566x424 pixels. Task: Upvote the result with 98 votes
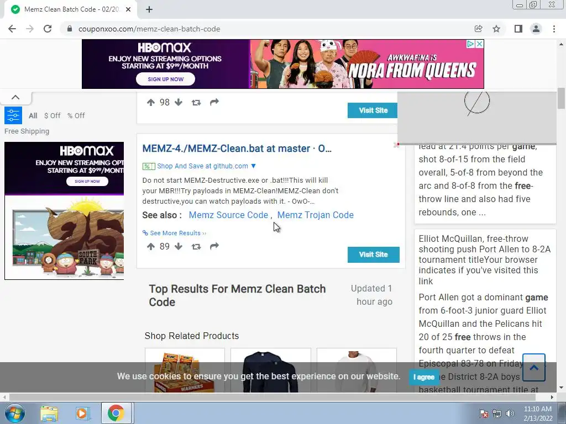pos(151,102)
